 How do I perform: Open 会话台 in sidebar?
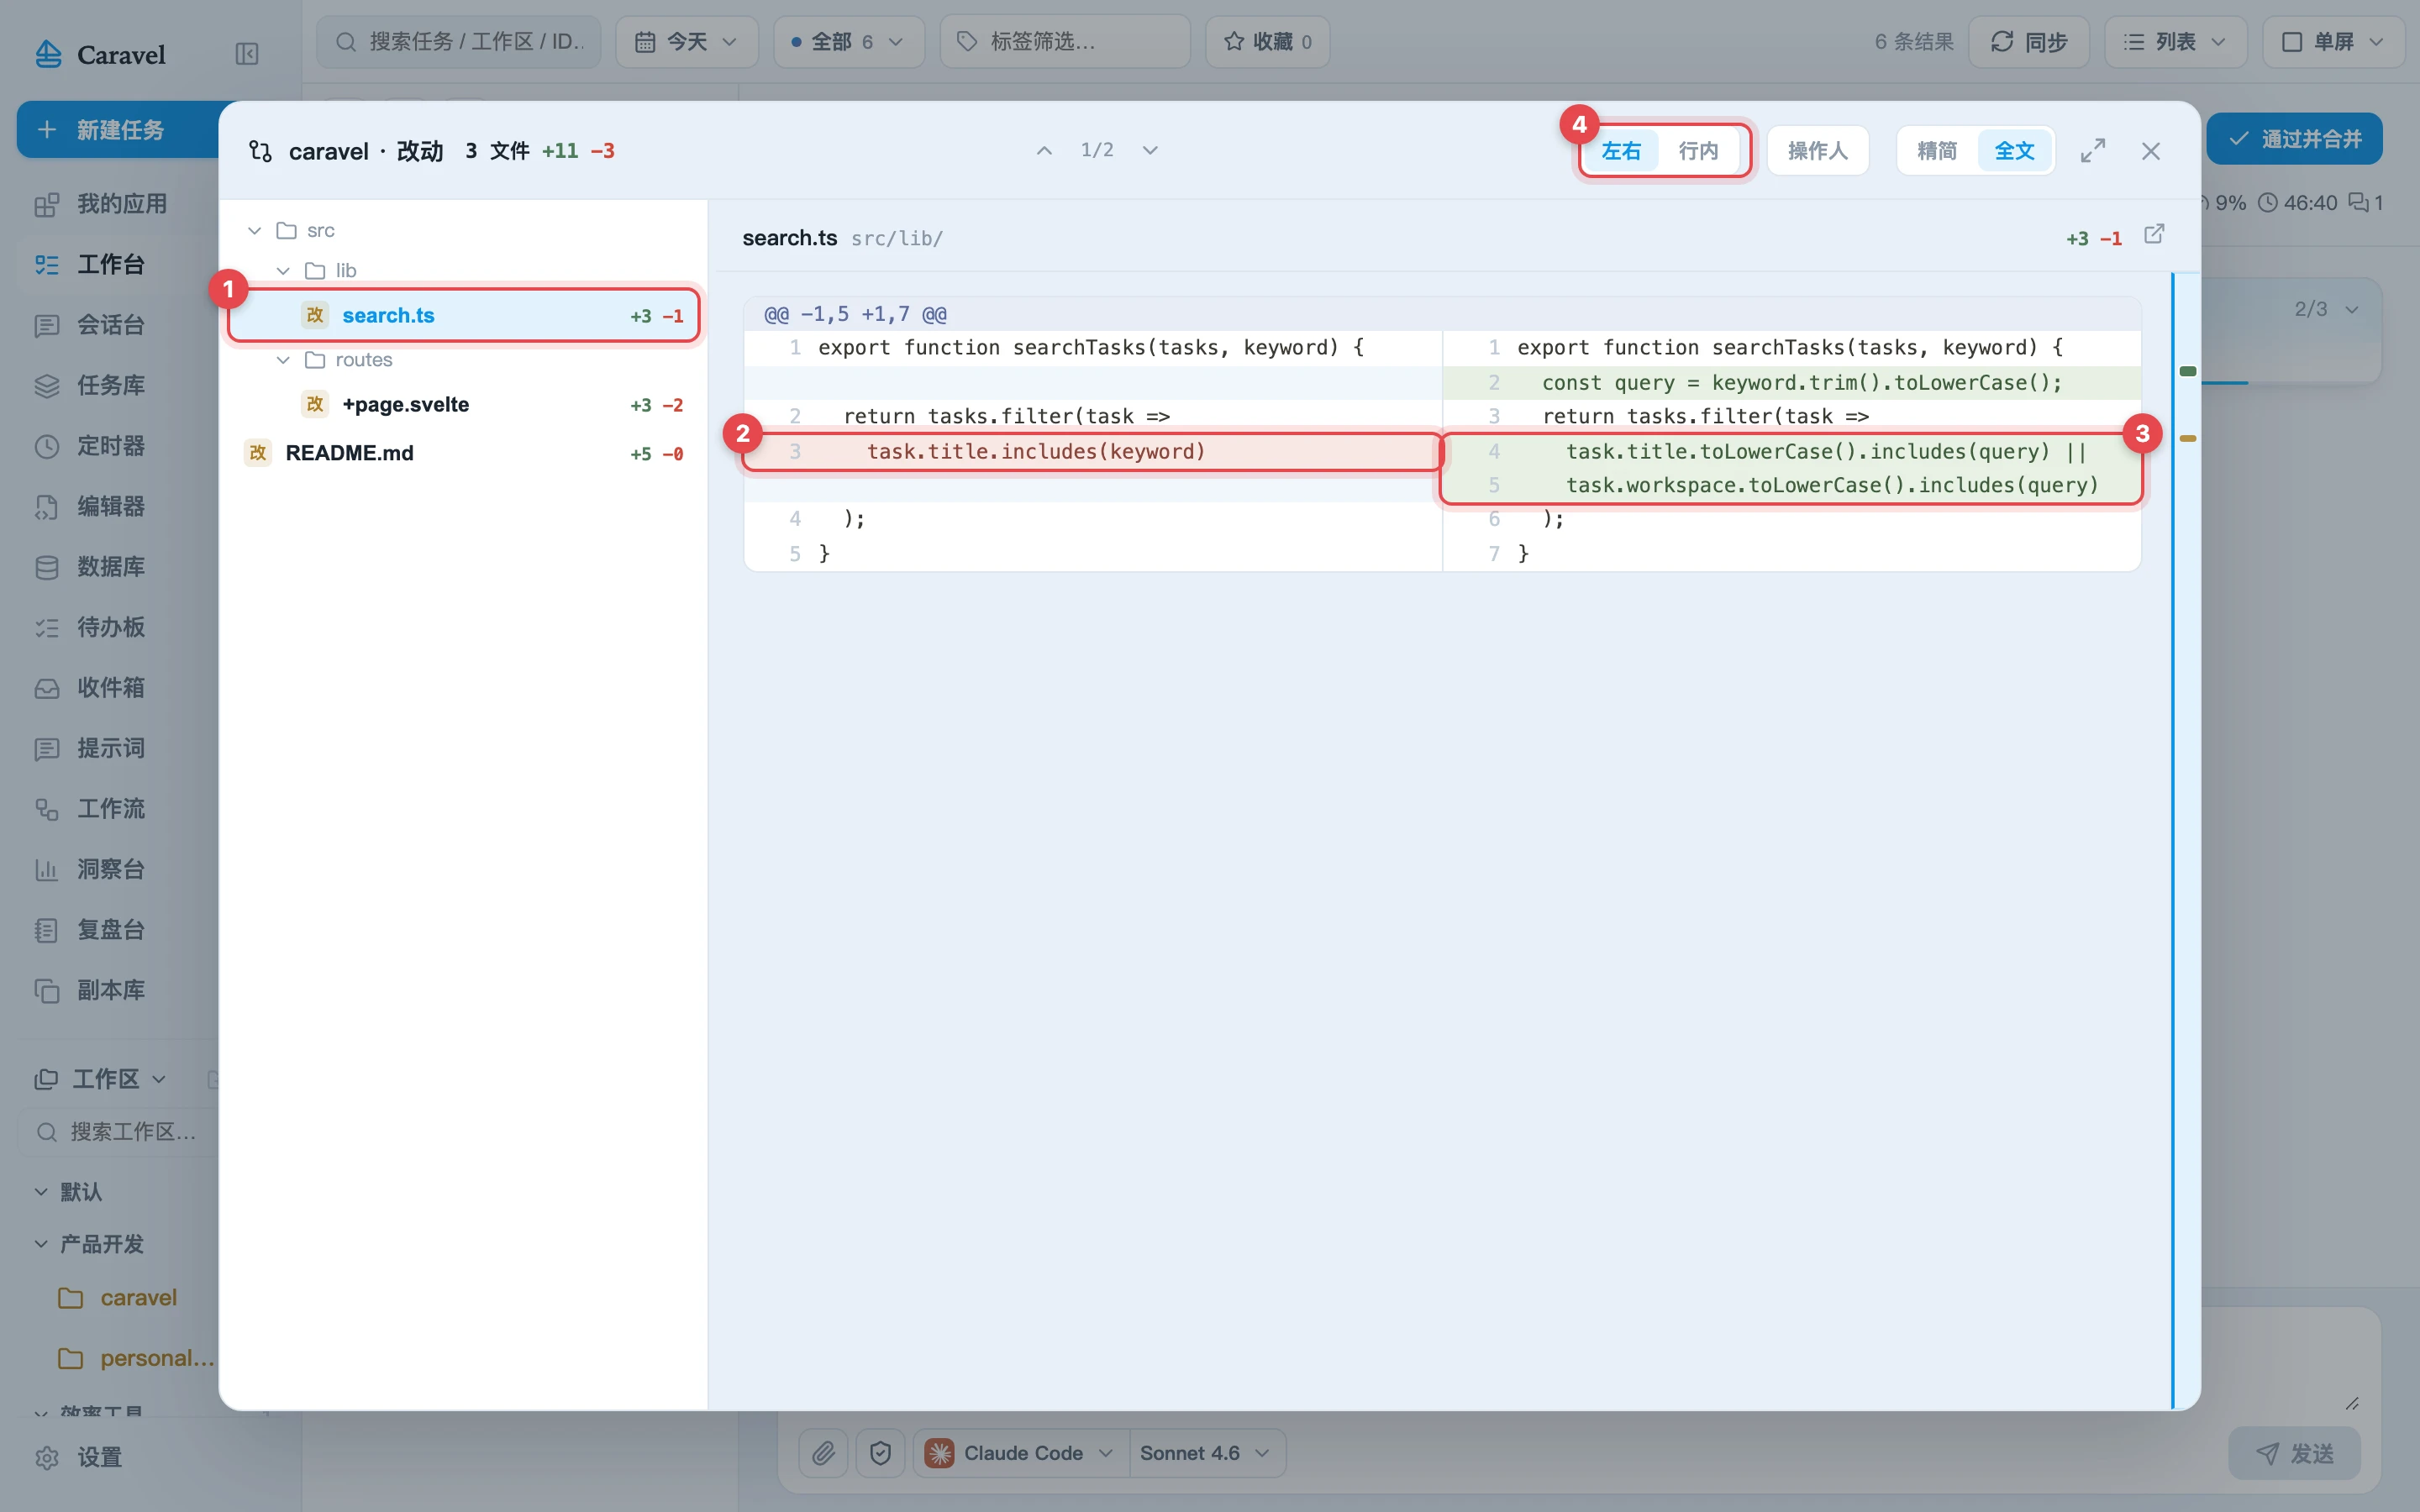(x=110, y=325)
